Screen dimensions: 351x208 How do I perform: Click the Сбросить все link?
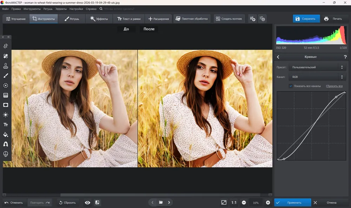(334, 86)
